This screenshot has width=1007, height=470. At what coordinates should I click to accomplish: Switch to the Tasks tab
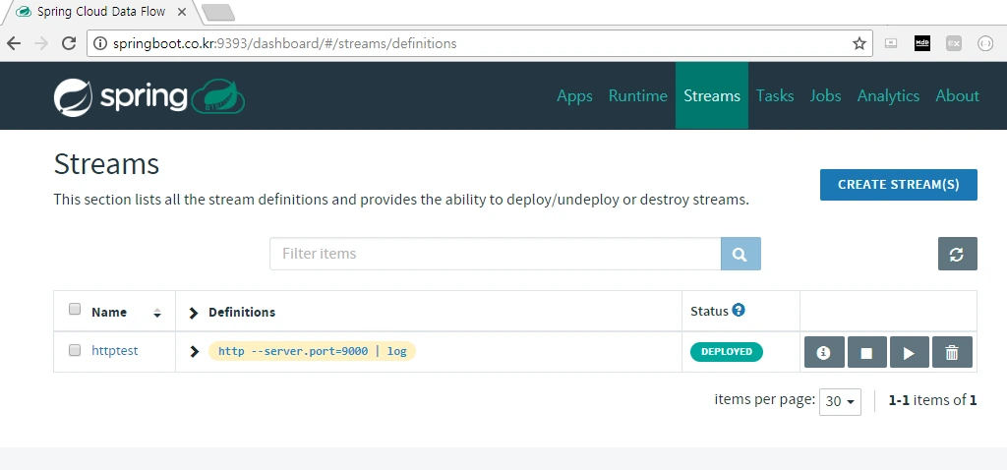775,95
